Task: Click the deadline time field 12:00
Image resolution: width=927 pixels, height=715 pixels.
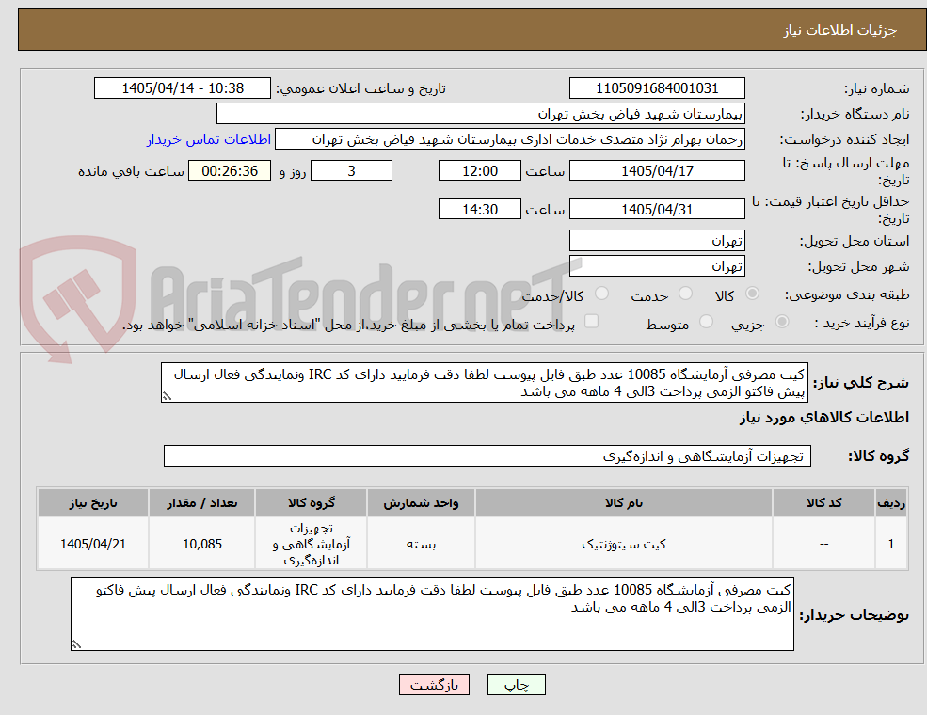Action: click(x=479, y=171)
